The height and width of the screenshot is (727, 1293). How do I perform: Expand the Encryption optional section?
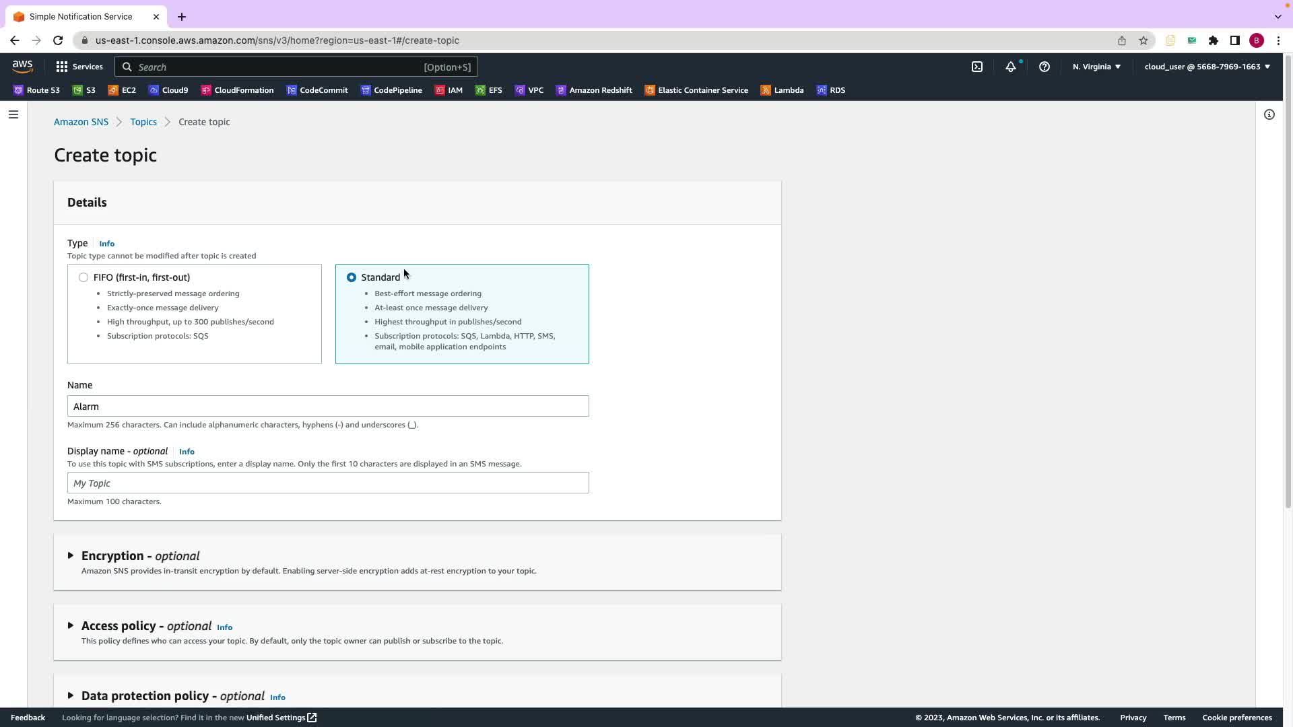tap(71, 556)
